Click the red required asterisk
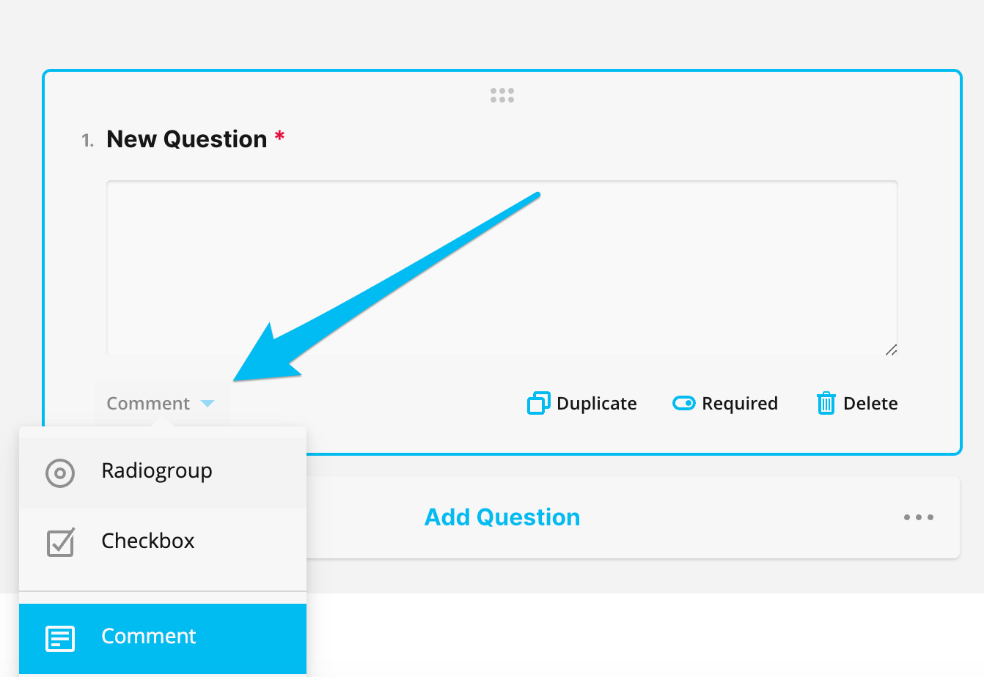The width and height of the screenshot is (984, 677). click(x=279, y=136)
